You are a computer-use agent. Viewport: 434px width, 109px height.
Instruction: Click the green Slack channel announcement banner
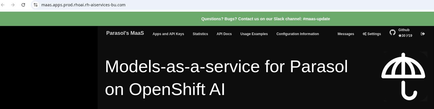[x=217, y=19]
